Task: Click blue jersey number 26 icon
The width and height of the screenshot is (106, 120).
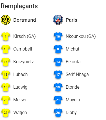Action: [58, 113]
